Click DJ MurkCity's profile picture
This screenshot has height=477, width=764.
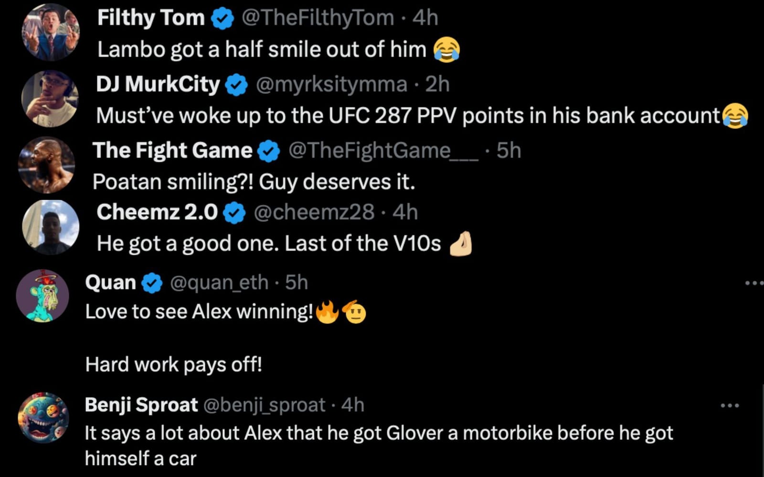tap(50, 100)
